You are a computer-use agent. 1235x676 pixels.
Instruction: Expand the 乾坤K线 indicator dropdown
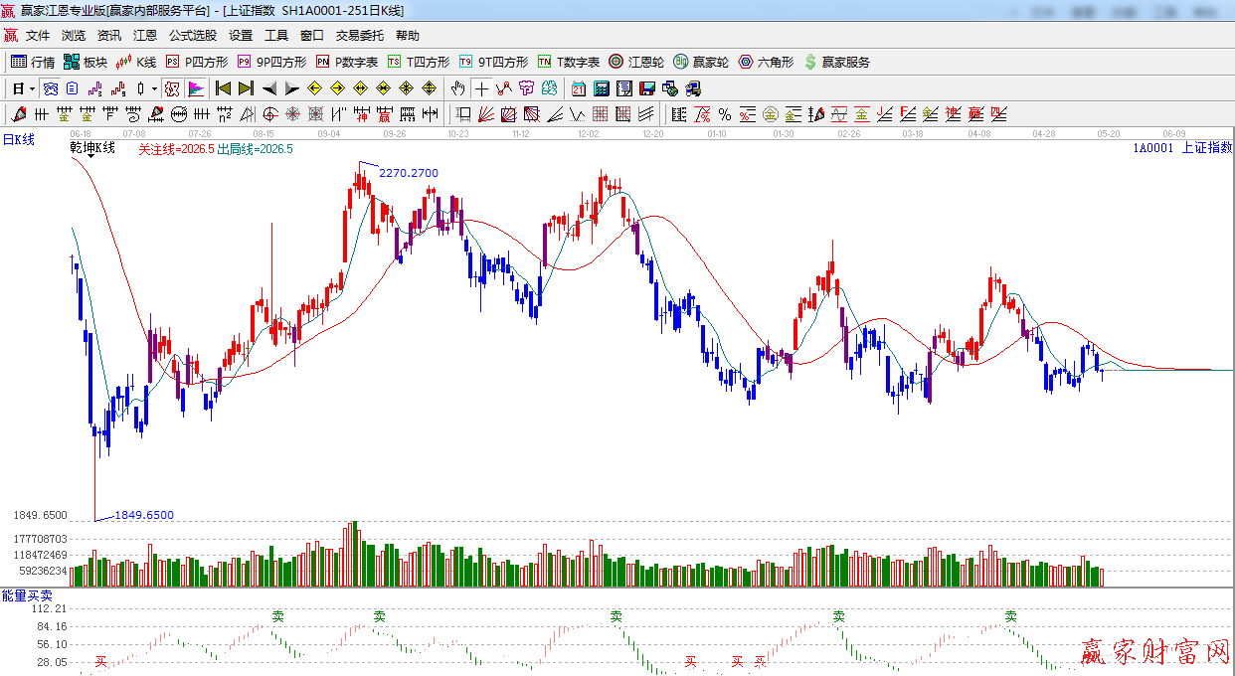tap(91, 157)
